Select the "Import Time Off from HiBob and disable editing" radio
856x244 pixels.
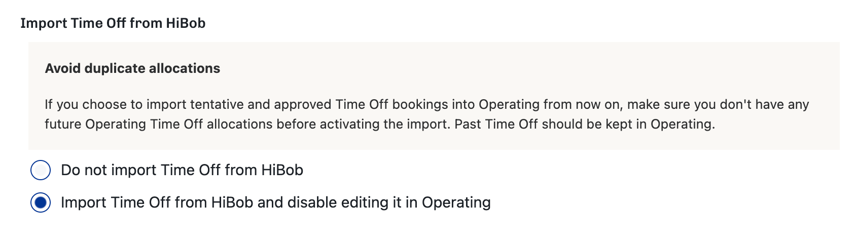[x=41, y=202]
